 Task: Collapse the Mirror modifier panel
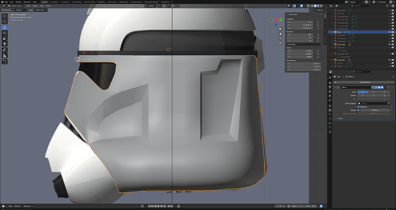[335, 87]
